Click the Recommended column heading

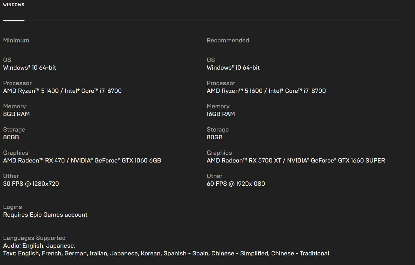228,41
